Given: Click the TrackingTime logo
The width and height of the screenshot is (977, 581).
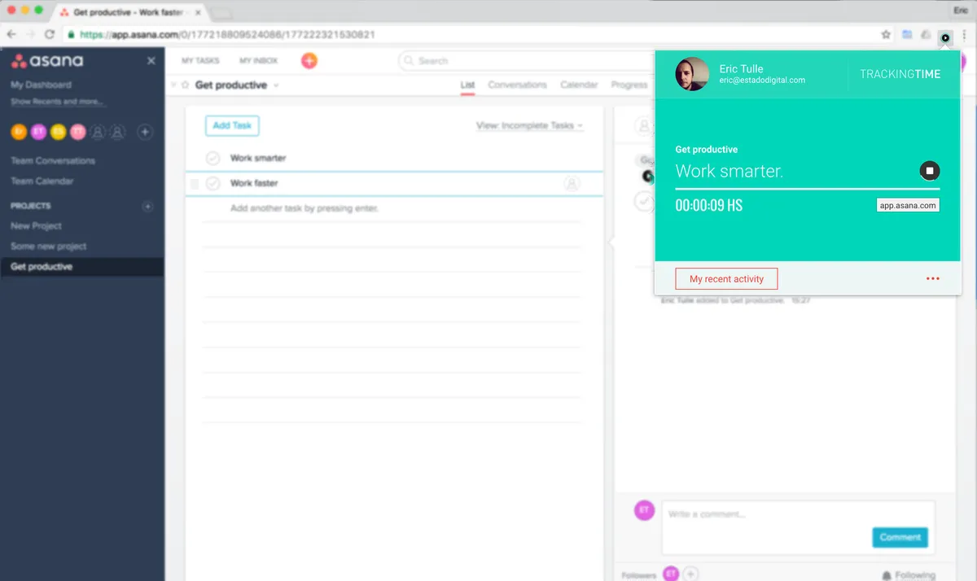Looking at the screenshot, I should click(900, 74).
